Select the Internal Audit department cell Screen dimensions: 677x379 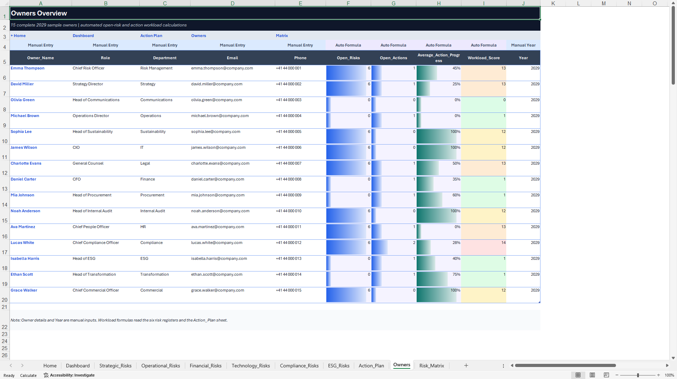pyautogui.click(x=165, y=216)
